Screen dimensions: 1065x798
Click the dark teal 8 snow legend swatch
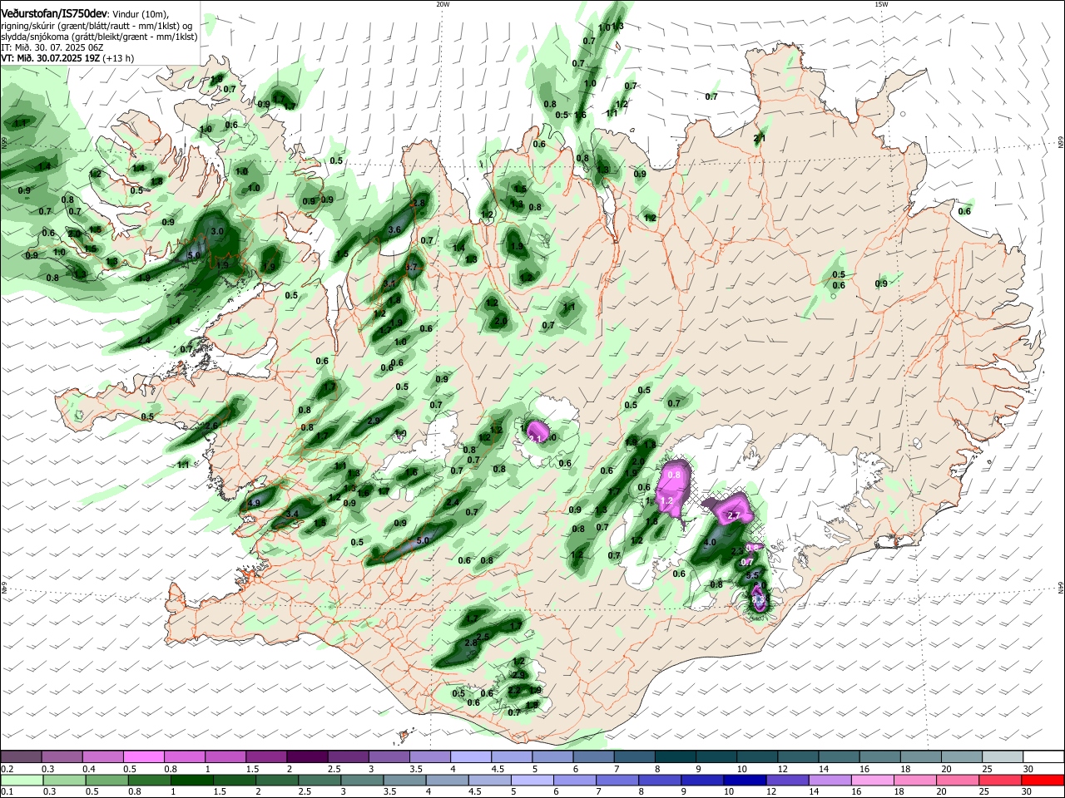(x=675, y=757)
